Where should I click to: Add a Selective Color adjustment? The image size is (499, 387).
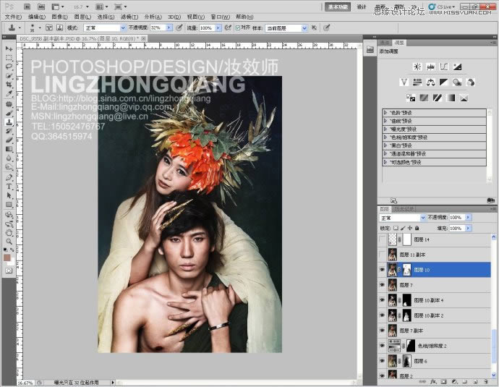(464, 98)
